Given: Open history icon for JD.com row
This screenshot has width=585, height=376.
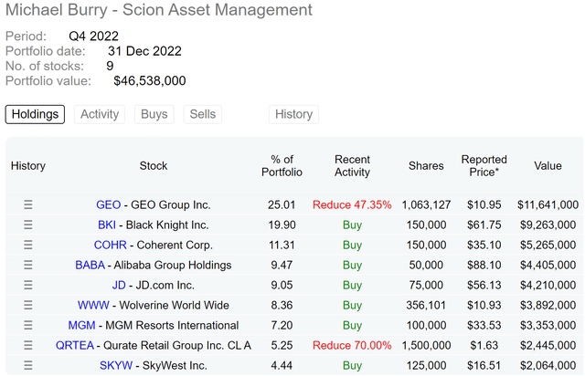Looking at the screenshot, I should click(28, 285).
